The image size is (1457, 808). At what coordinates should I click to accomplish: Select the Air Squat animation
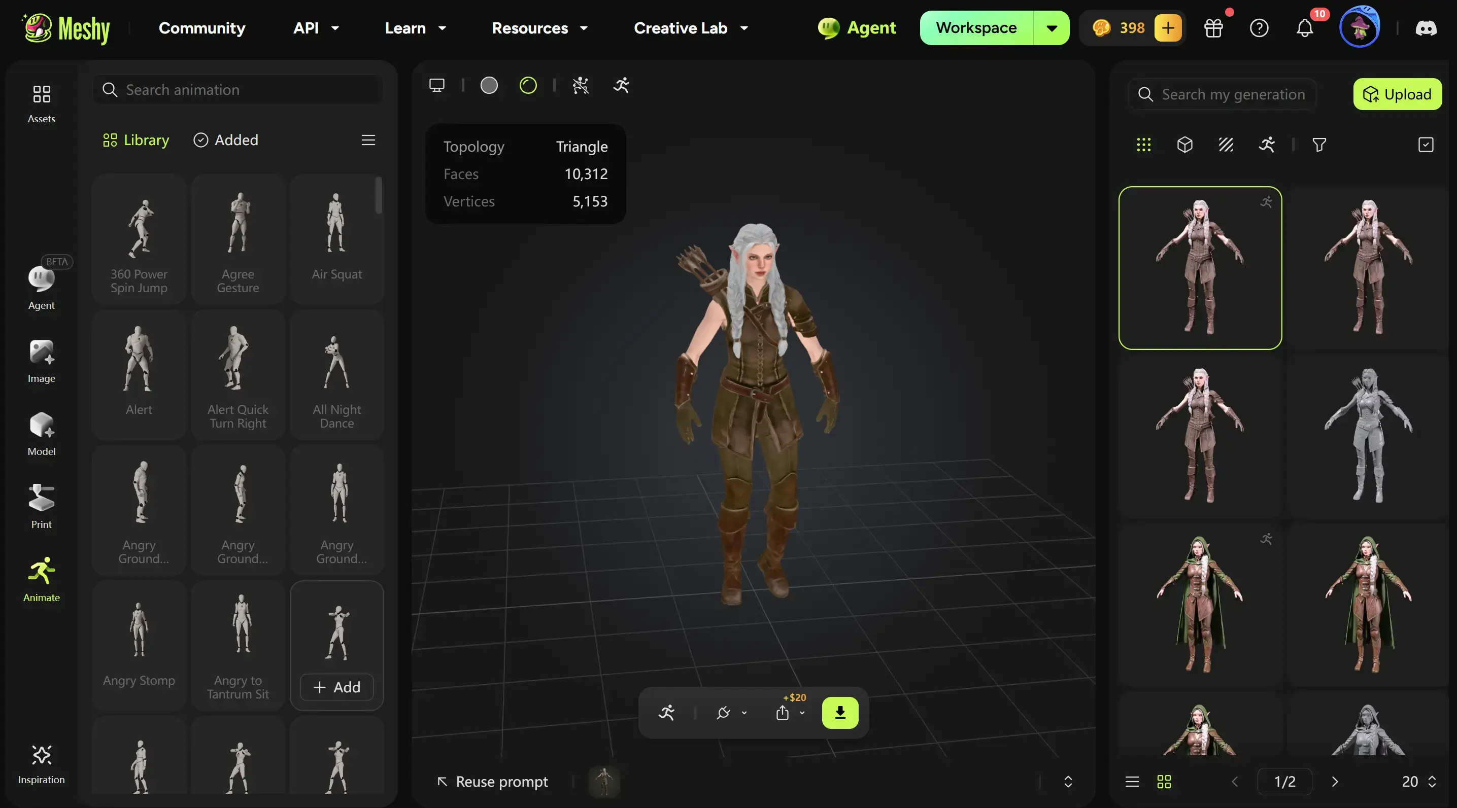tap(336, 239)
